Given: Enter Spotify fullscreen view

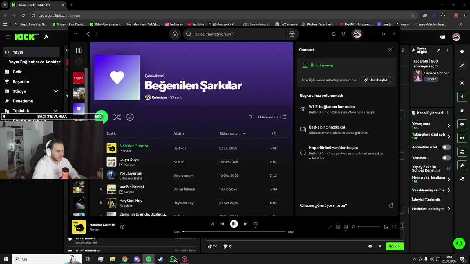Looking at the screenshot, I should [394, 227].
